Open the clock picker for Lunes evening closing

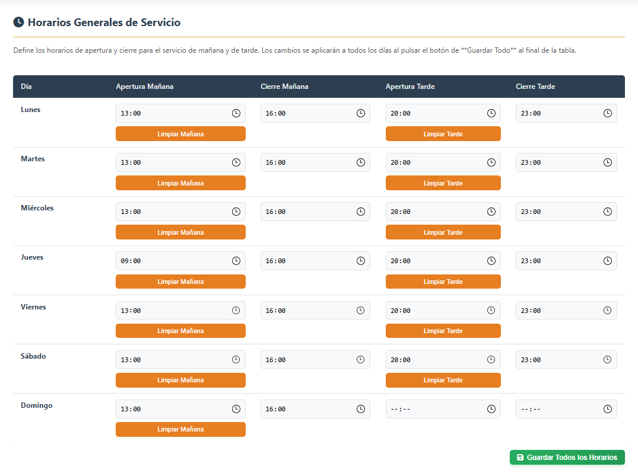[607, 113]
